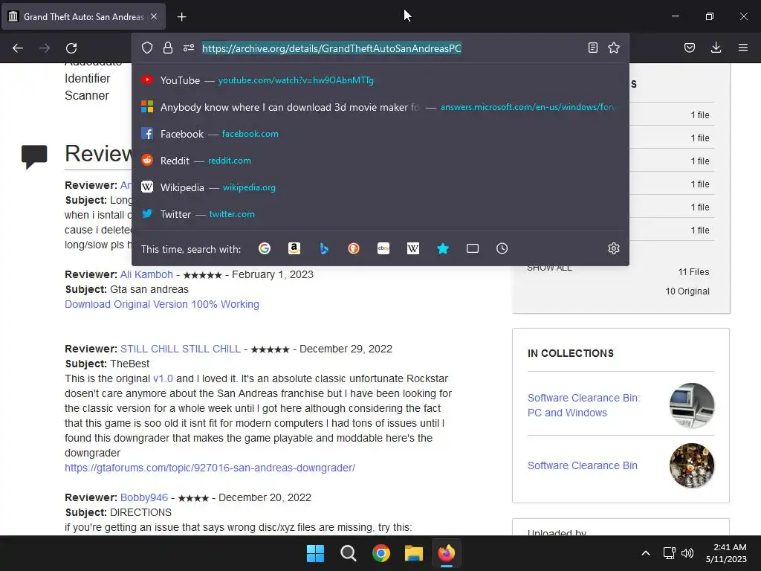Click the Software Clearance Bin round thumbnail
The image size is (761, 571).
(692, 465)
